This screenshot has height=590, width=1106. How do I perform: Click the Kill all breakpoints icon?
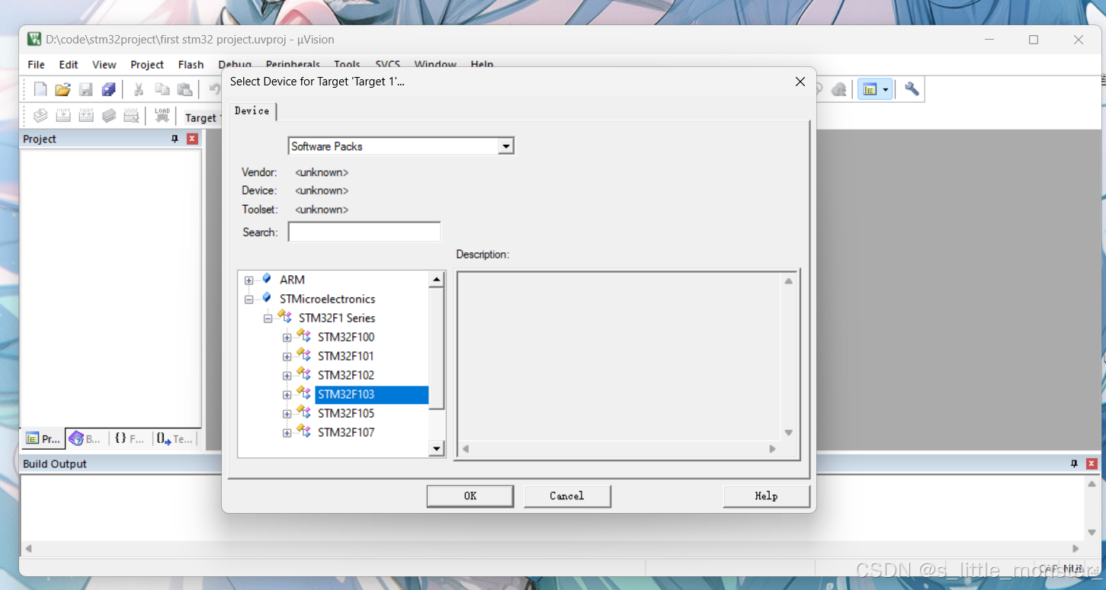click(839, 90)
